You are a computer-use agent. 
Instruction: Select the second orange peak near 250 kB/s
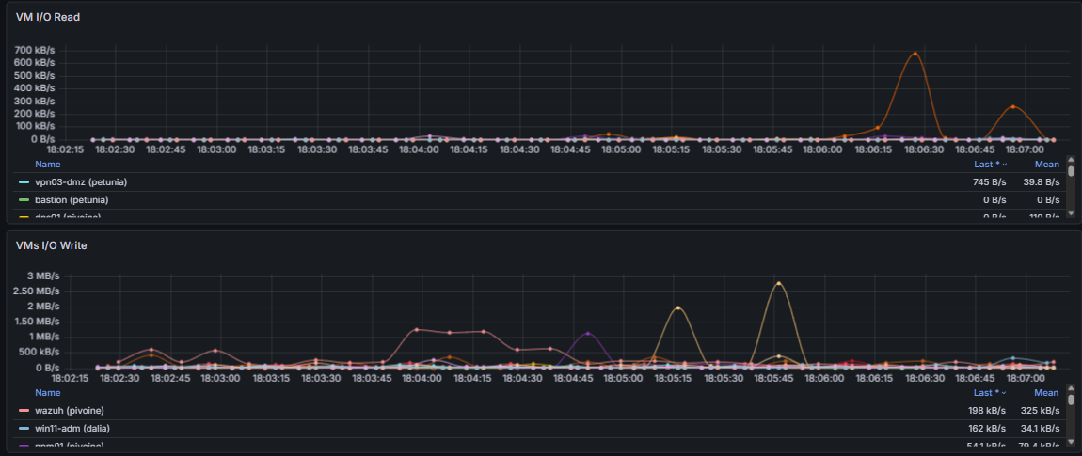[1013, 106]
